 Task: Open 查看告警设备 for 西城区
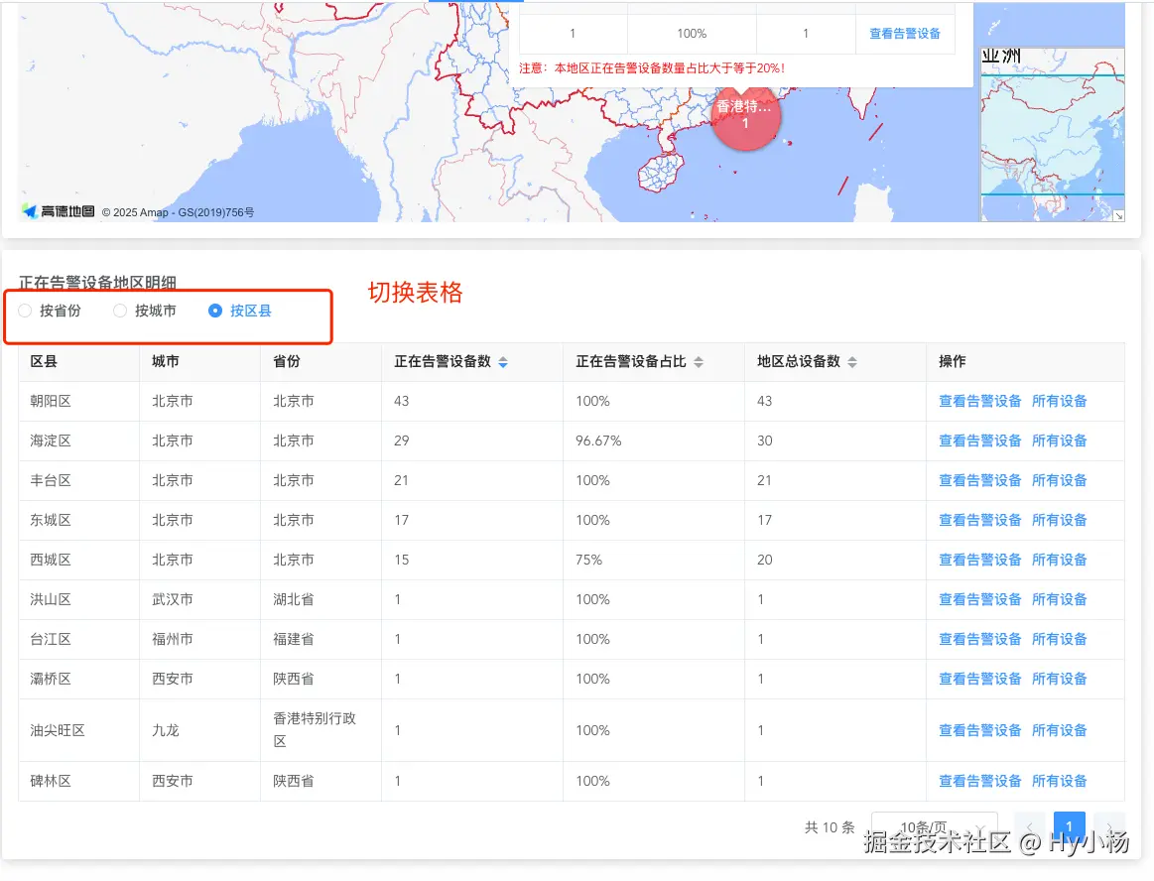[x=979, y=561]
